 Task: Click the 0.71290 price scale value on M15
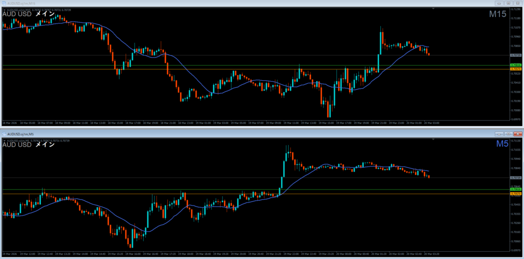coord(516,9)
